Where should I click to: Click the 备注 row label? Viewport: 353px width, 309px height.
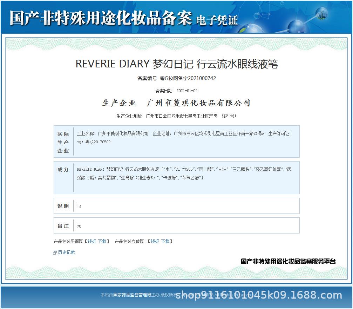click(63, 226)
